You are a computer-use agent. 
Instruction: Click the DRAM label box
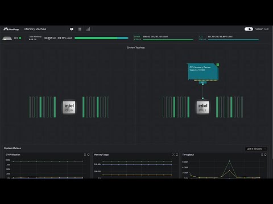point(138,38)
